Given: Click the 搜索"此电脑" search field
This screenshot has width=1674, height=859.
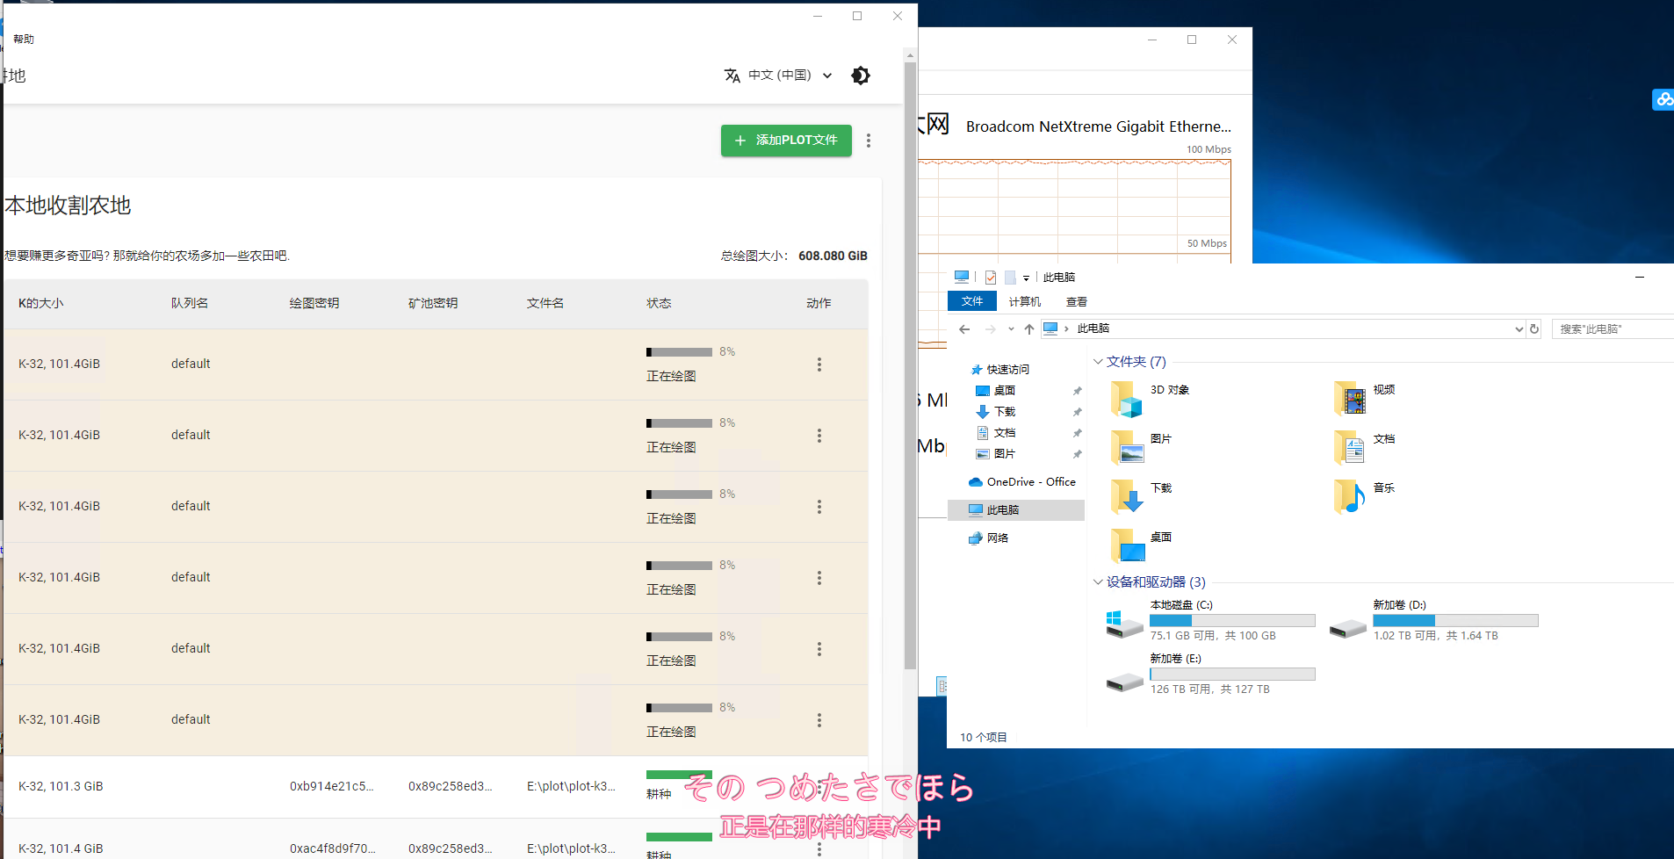Looking at the screenshot, I should point(1613,329).
